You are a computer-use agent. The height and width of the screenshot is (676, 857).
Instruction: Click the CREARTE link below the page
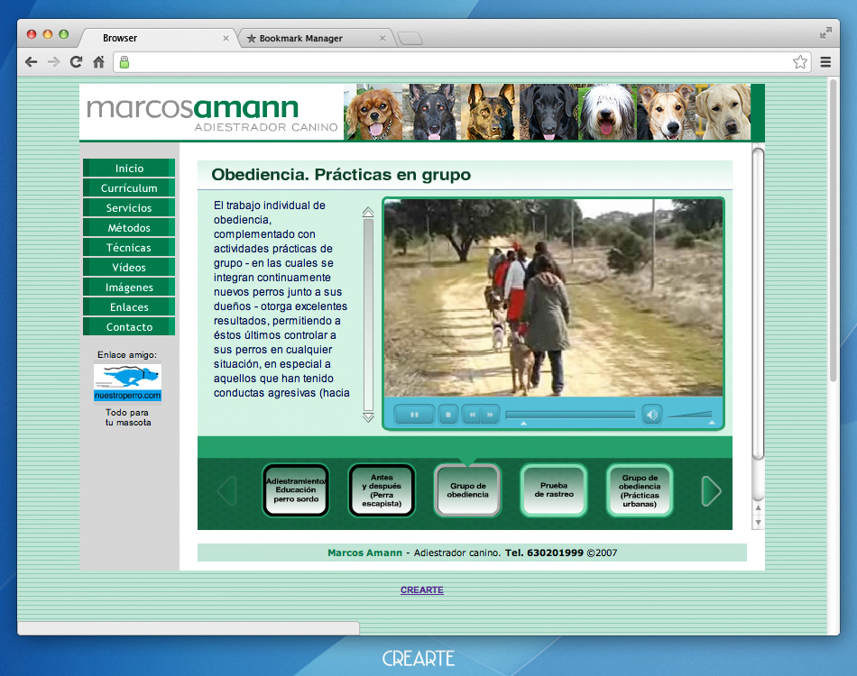point(422,589)
